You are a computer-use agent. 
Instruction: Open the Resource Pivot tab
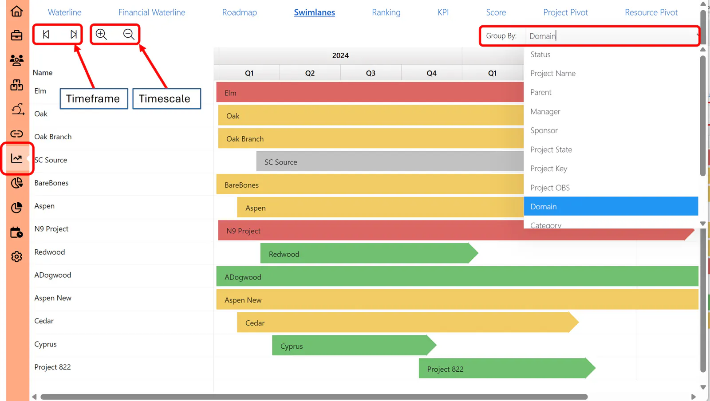click(651, 12)
